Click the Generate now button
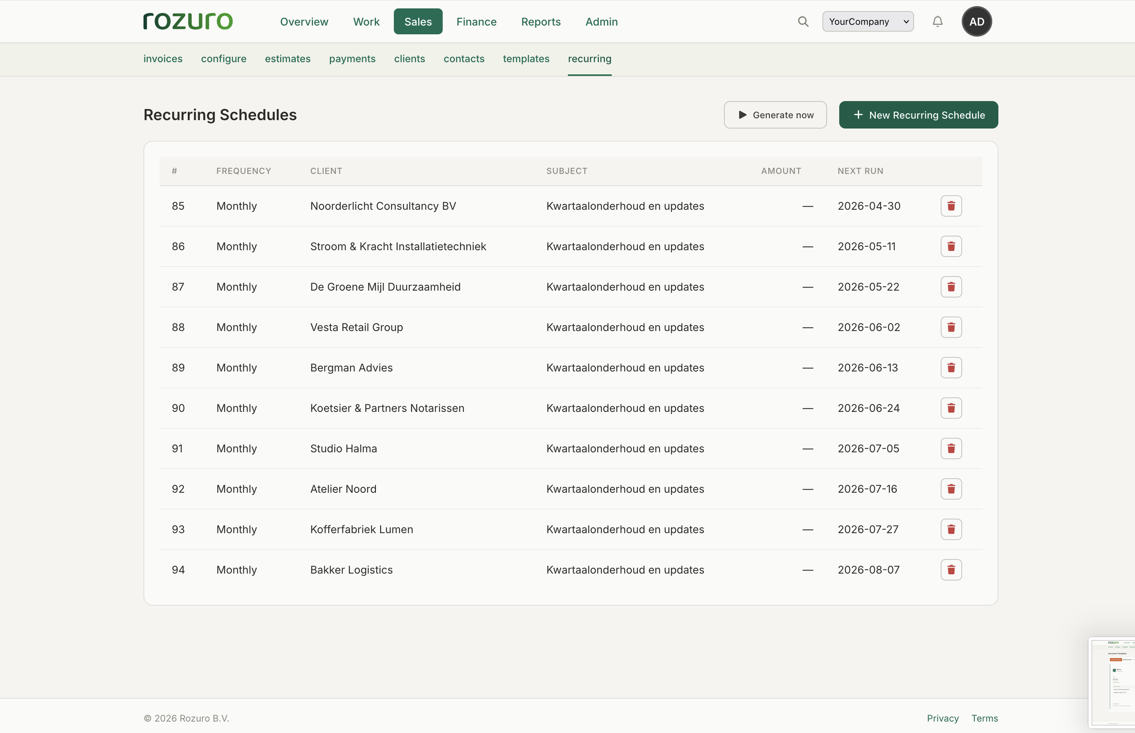 pos(775,115)
